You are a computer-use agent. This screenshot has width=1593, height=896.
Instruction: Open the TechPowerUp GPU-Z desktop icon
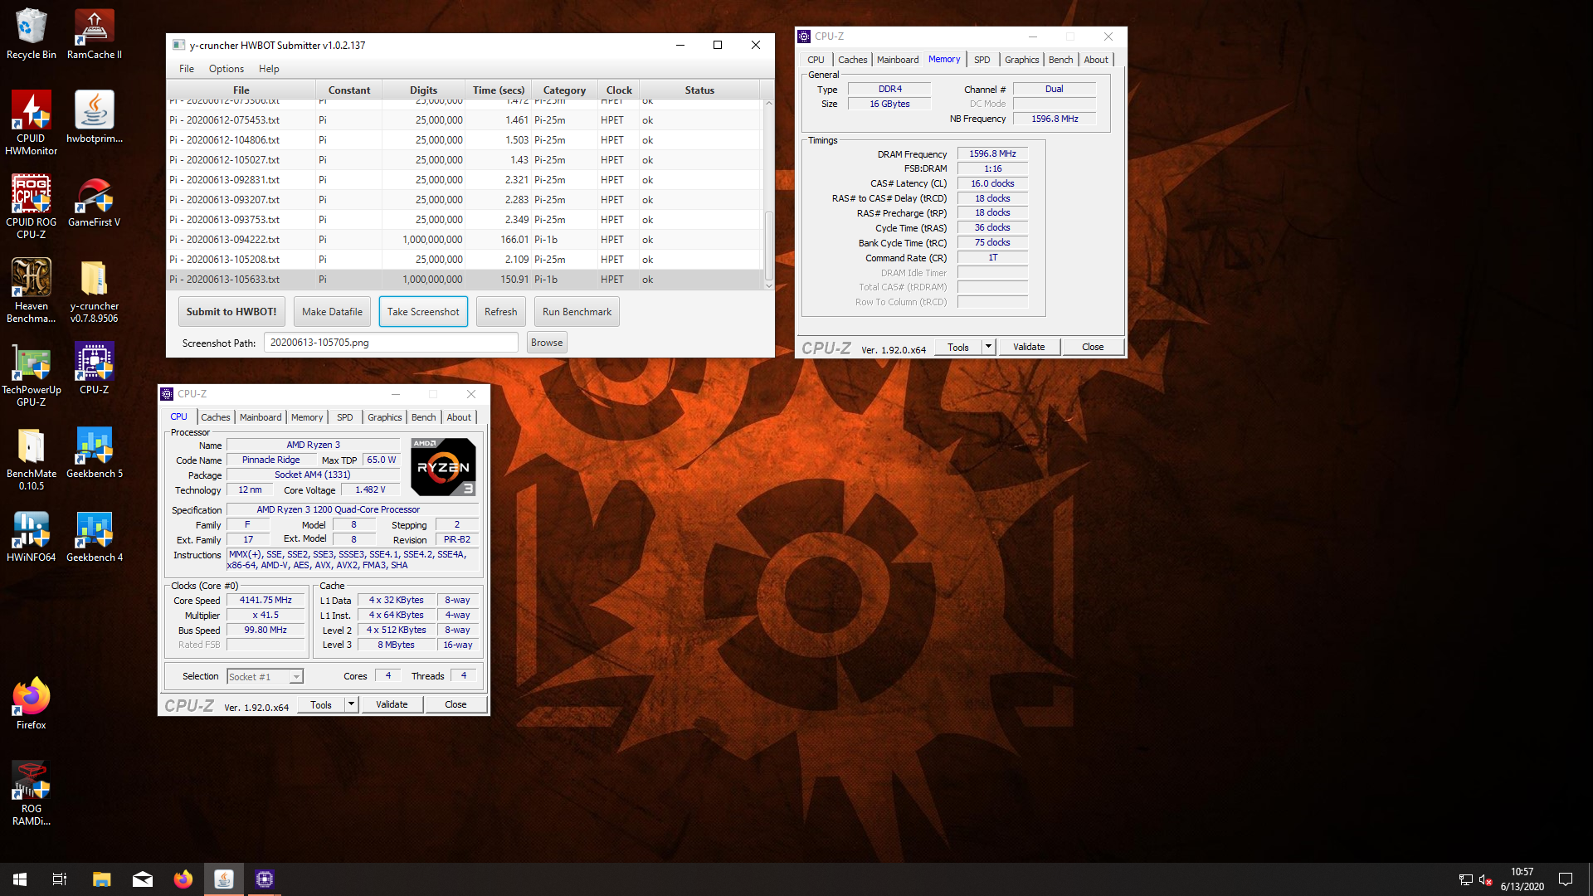point(31,373)
